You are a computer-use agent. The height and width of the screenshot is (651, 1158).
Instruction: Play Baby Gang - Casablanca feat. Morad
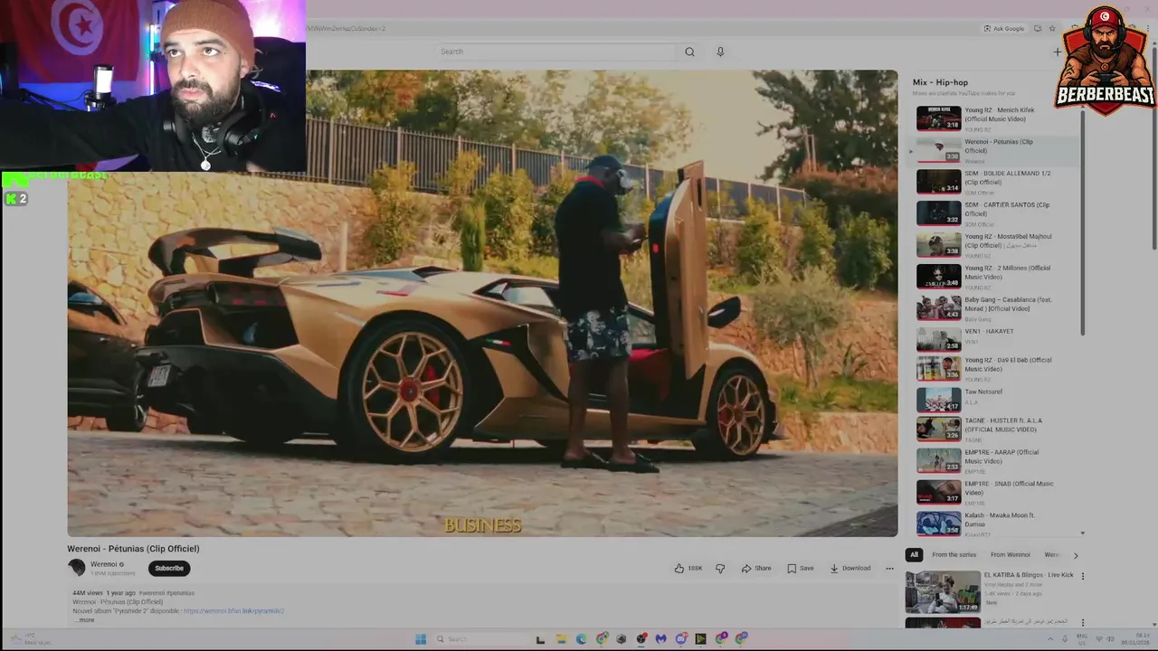pos(993,307)
